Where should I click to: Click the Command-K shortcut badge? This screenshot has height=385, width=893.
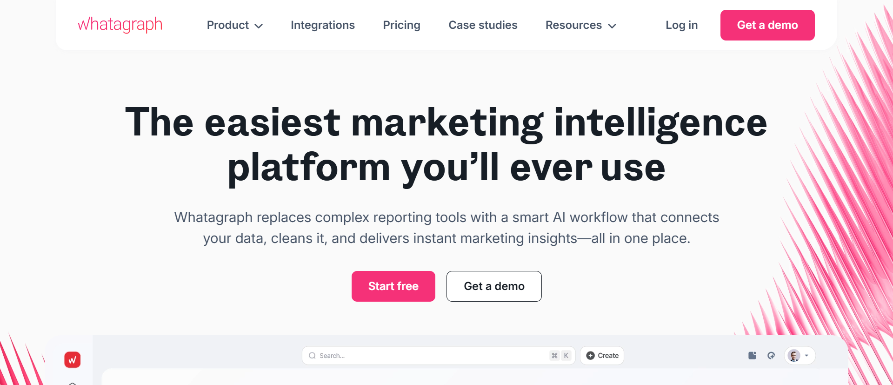pos(560,356)
